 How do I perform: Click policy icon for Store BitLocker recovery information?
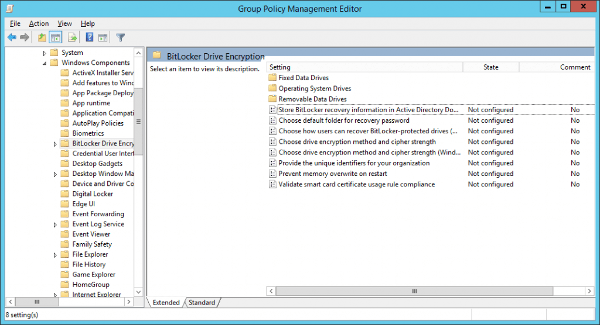point(272,110)
